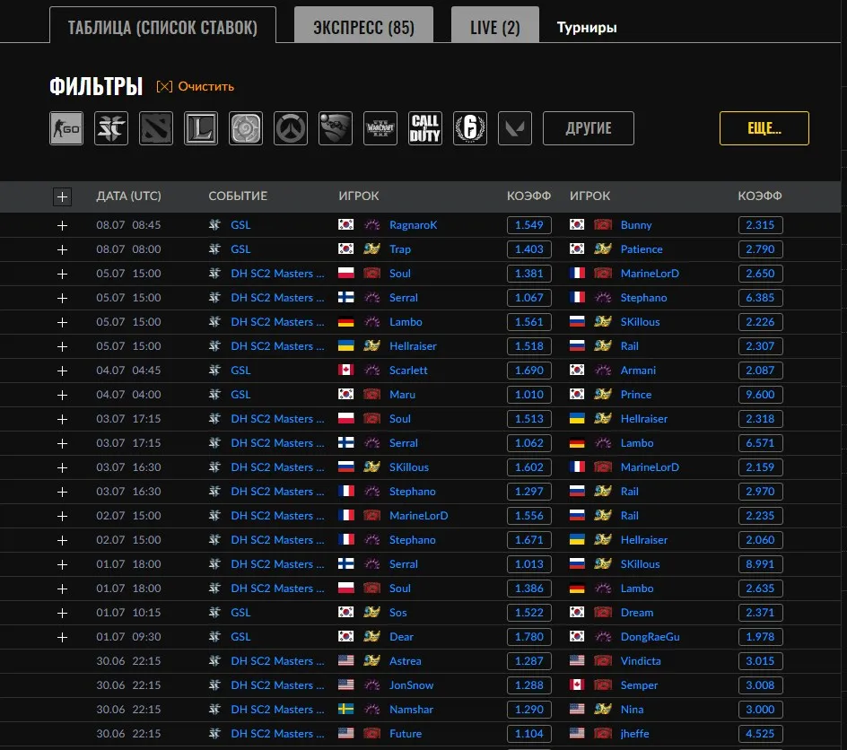Select the Hearthstone filter icon
Image resolution: width=847 pixels, height=750 pixels.
[246, 128]
